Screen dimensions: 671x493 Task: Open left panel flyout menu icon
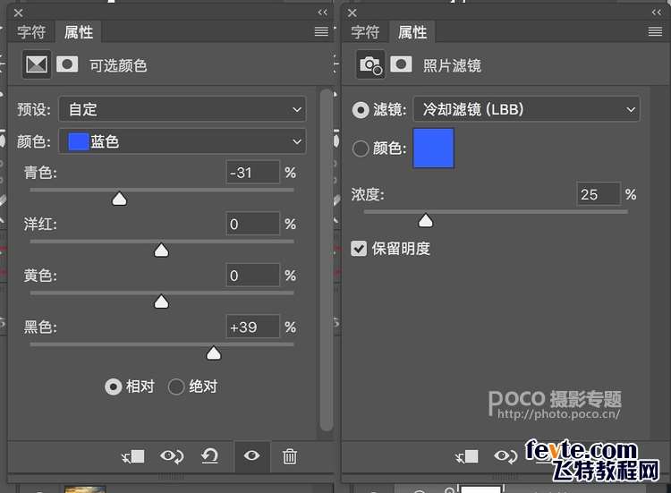point(321,31)
